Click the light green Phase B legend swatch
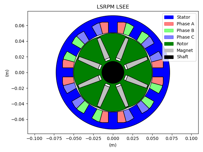Viewport: 203px width, 152px height. point(169,30)
